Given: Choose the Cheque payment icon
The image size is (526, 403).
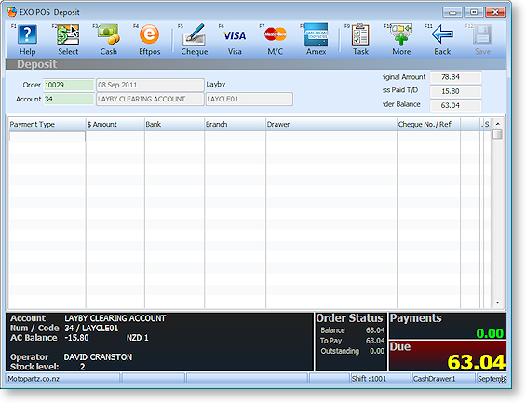Looking at the screenshot, I should point(195,34).
